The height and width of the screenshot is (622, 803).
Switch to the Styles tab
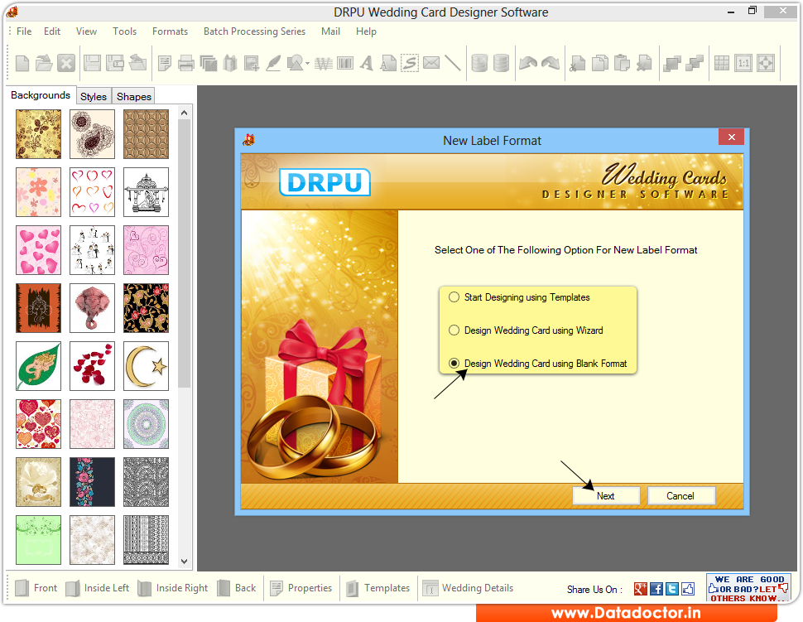pos(93,96)
